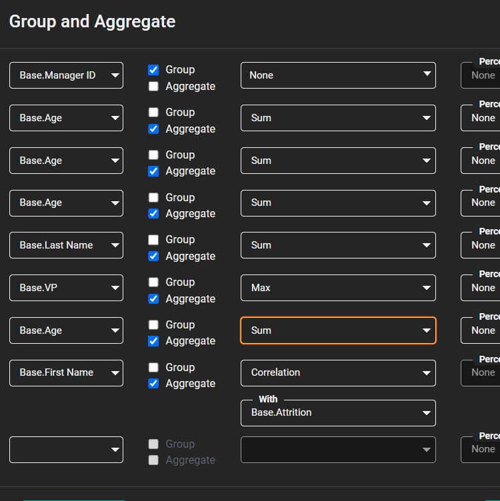
Task: Open the Percentile dropdown in Base.VP row
Action: pyautogui.click(x=481, y=288)
